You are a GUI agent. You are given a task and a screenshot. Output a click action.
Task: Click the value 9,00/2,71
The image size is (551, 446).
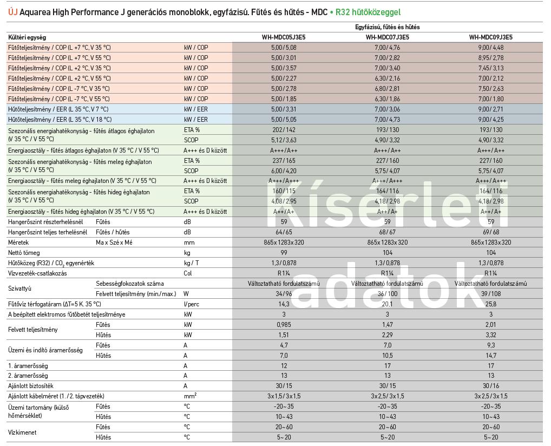[491, 109]
